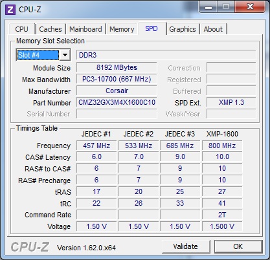The image size is (270, 260).
Task: Click tRAS value 27
Action: click(x=222, y=191)
